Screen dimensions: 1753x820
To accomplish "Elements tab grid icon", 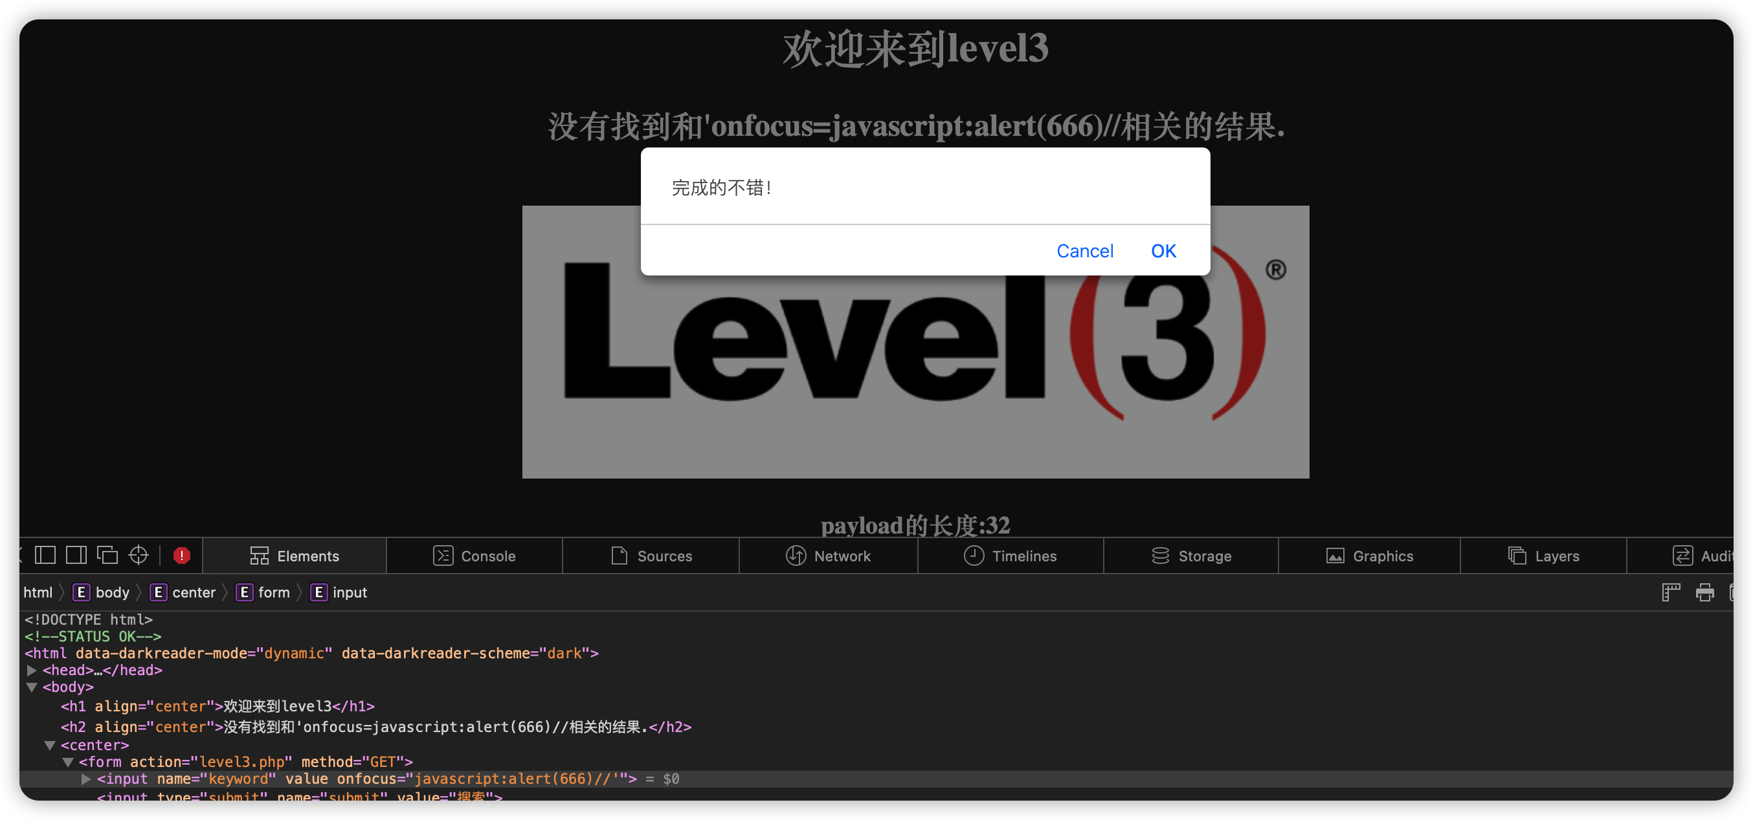I will tap(260, 556).
